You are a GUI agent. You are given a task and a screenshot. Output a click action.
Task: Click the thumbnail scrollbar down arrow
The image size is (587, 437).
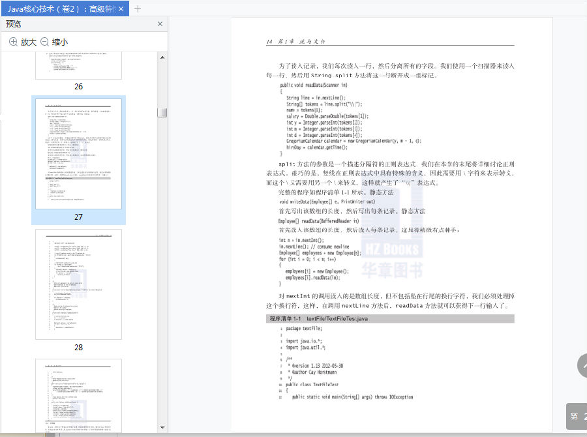coord(162,427)
